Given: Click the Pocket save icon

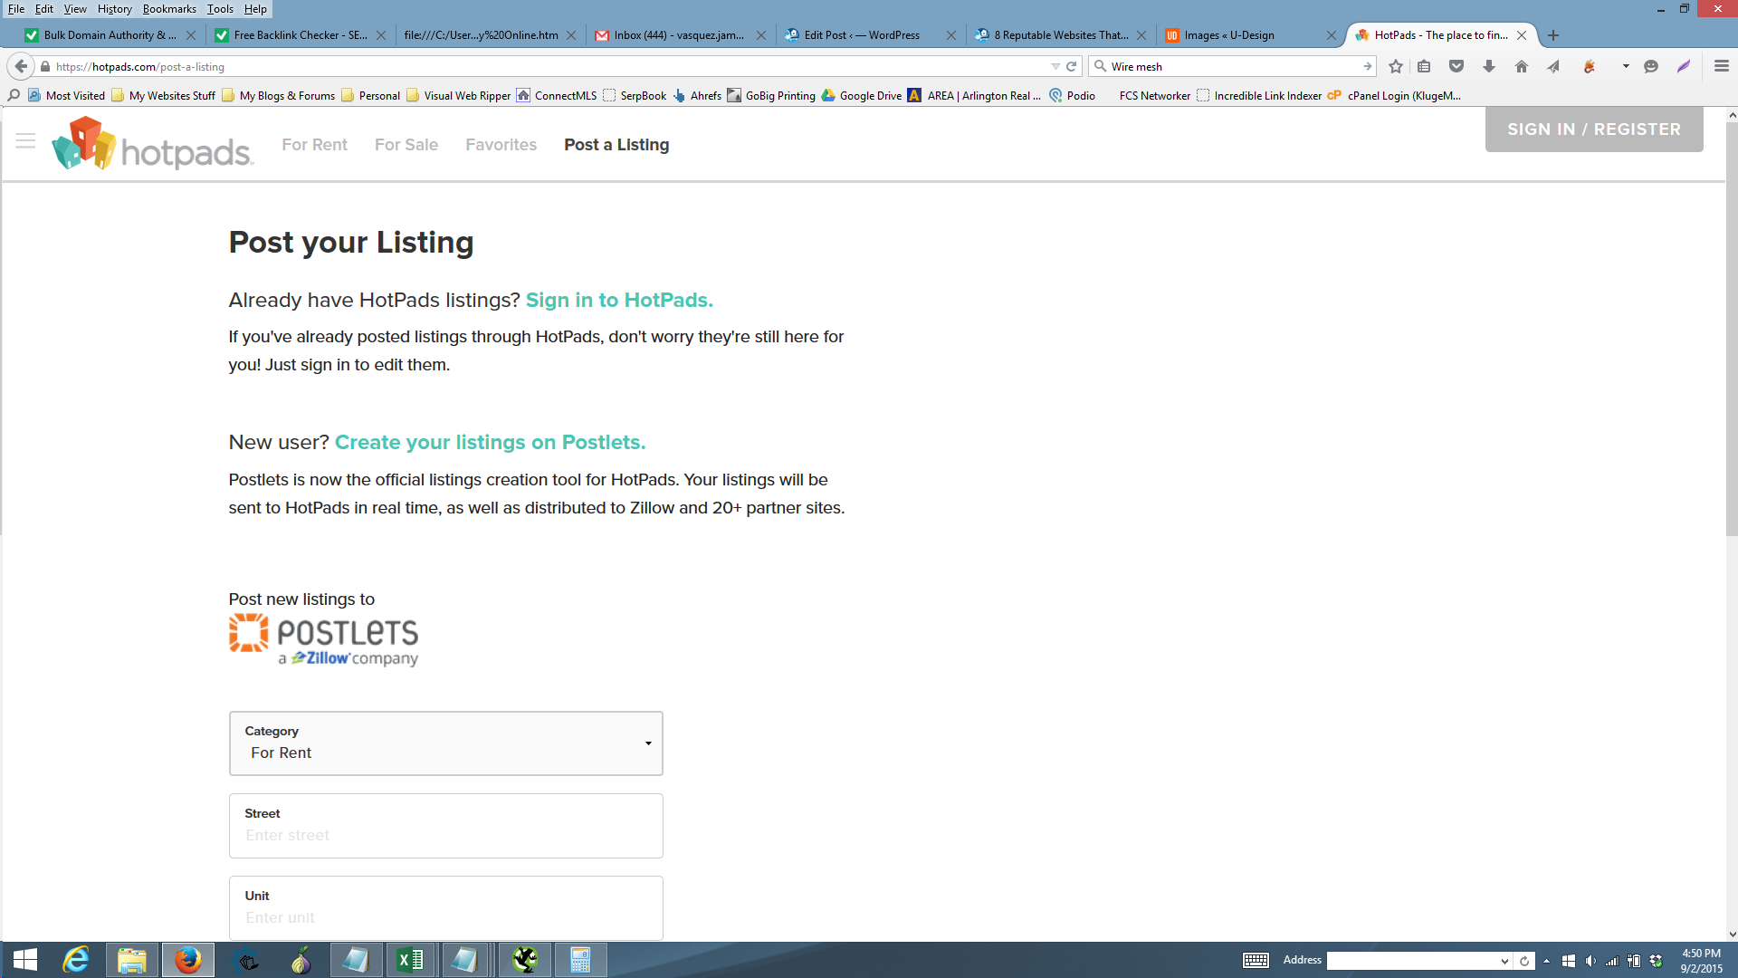Looking at the screenshot, I should tap(1456, 66).
